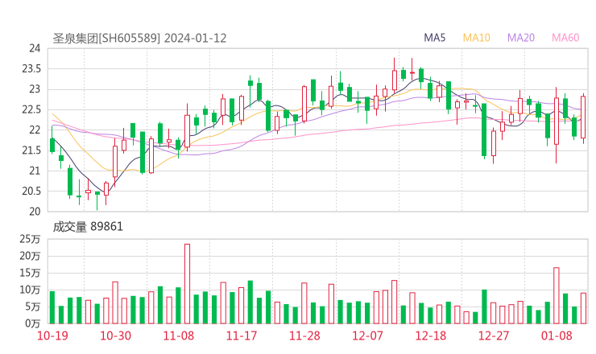The width and height of the screenshot is (596, 354).
Task: Click the 11-28 date axis label
Action: click(304, 335)
